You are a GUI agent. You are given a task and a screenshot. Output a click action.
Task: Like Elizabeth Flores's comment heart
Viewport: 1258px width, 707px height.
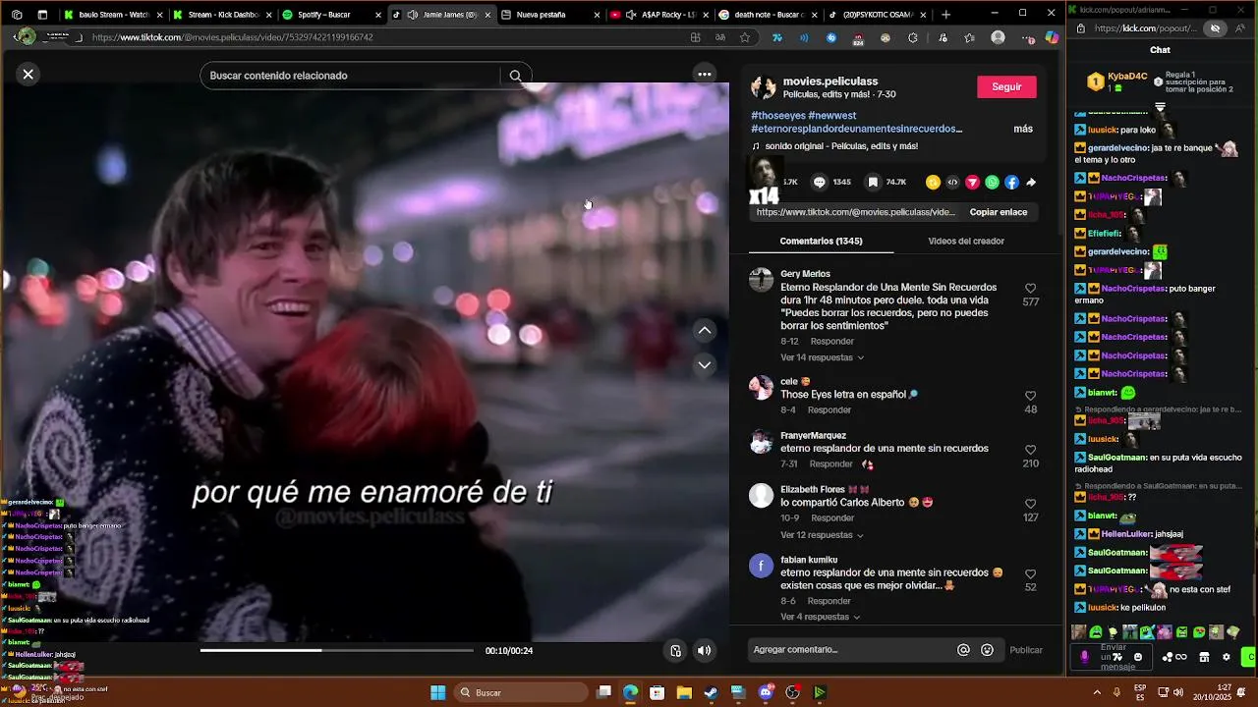(x=1030, y=504)
